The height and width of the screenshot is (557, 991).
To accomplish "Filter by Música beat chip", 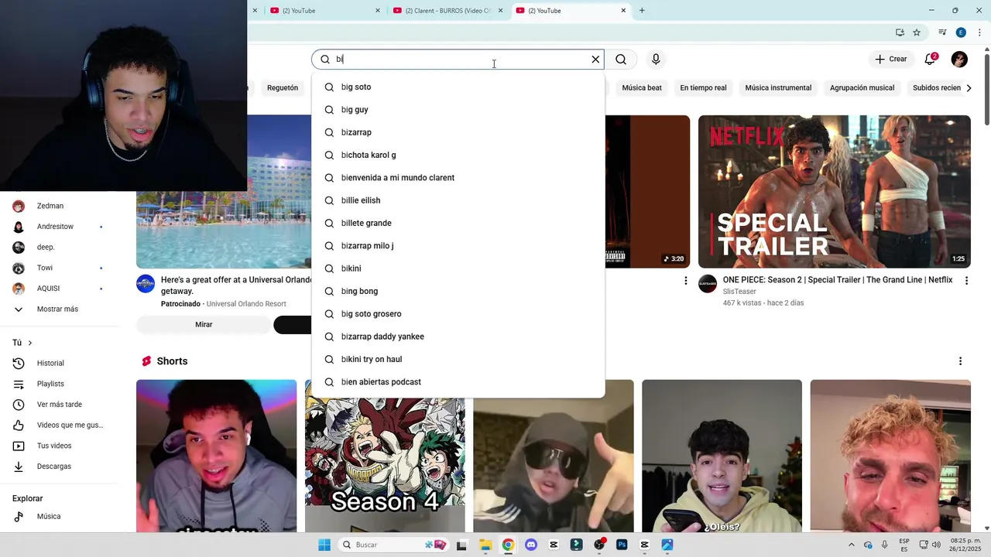I will pos(642,88).
